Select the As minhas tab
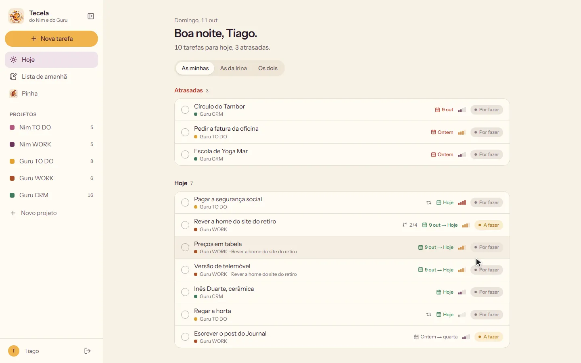 [195, 68]
